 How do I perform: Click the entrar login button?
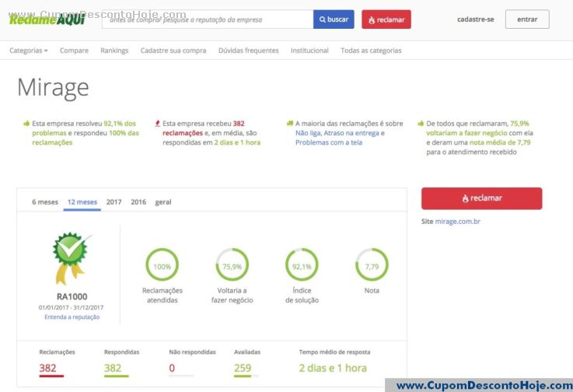(x=527, y=19)
